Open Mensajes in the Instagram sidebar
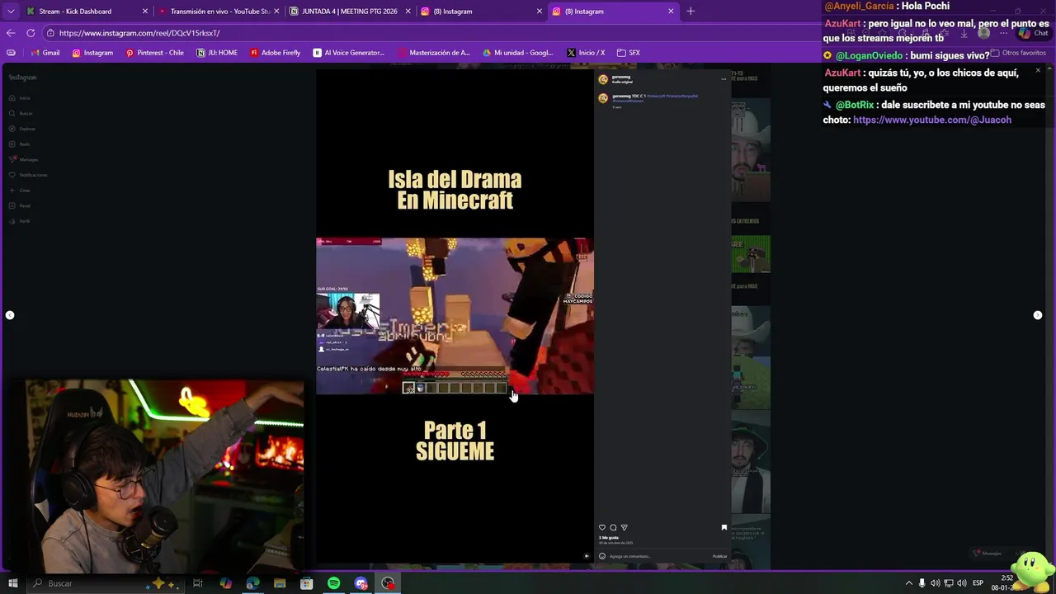This screenshot has width=1056, height=594. pos(23,159)
